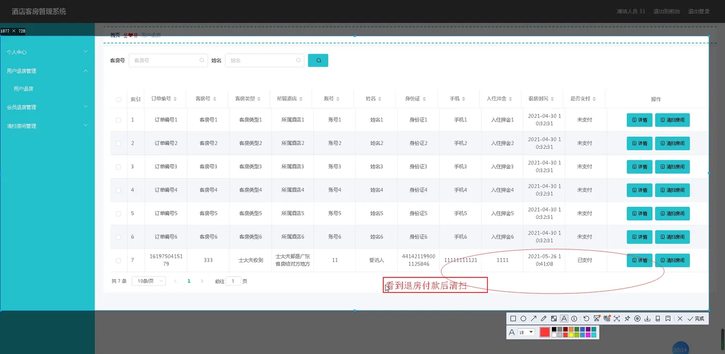Go to previous page arrow
This screenshot has height=354, width=725.
[176, 281]
